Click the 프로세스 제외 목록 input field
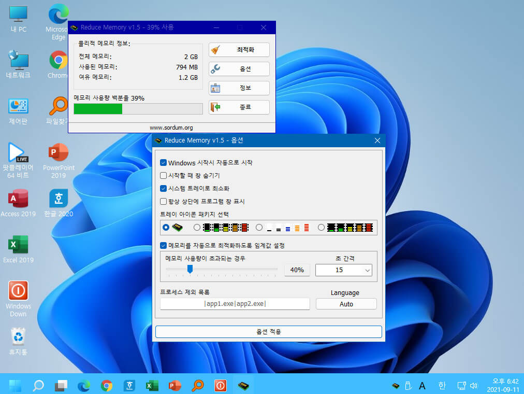This screenshot has width=524, height=394. (235, 304)
